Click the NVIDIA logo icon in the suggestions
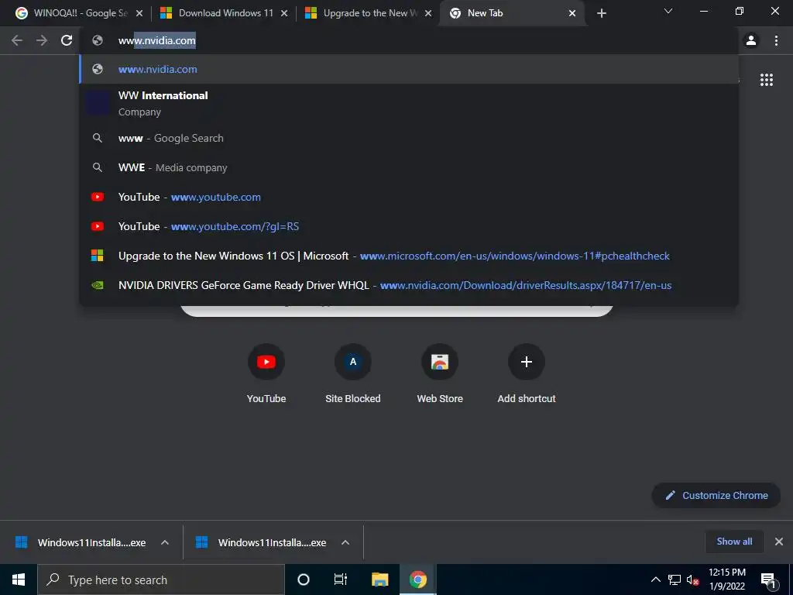 [97, 285]
